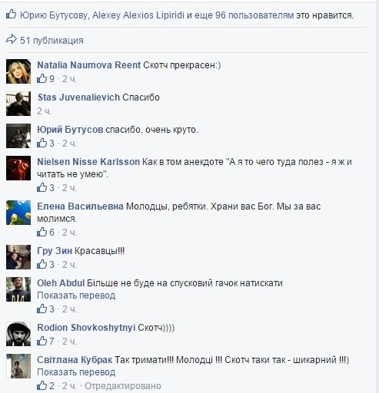Image resolution: width=379 pixels, height=393 pixels.
Task: Click the like icon on Гру Зин's comment
Action: pyautogui.click(x=42, y=264)
